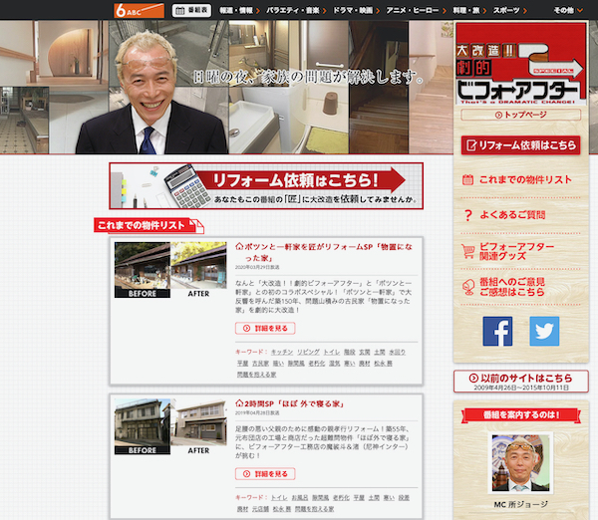Screen dimensions: 598x520
Task: Click AFTER photo of ほぼ外で寝る家
Action: coord(198,426)
